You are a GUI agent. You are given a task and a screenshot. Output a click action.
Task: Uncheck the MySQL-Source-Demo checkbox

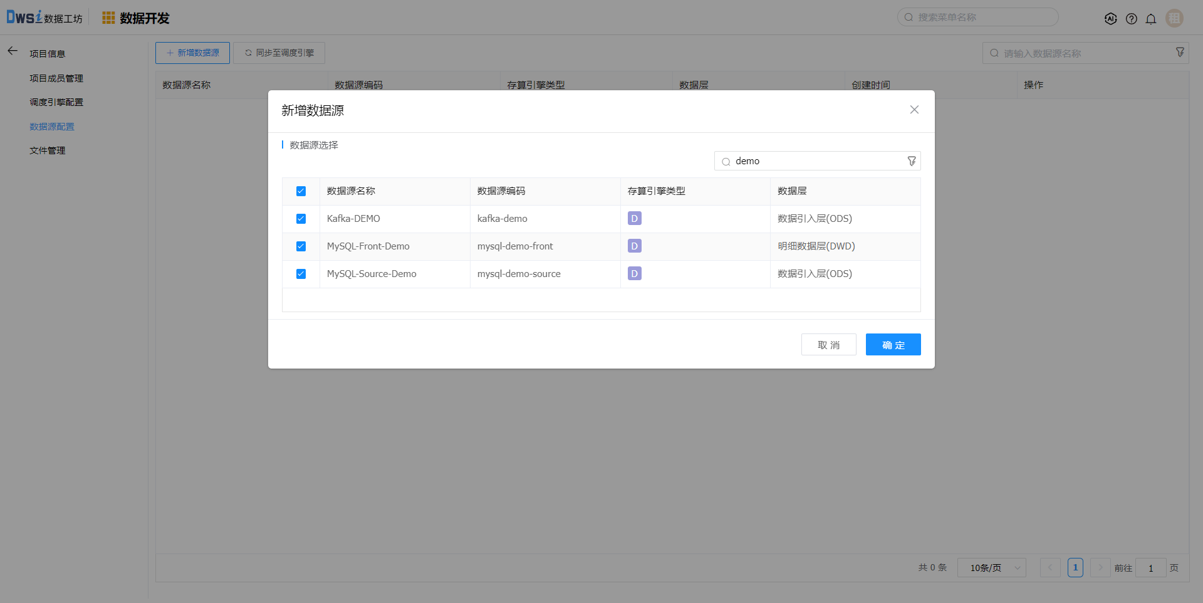pos(301,274)
